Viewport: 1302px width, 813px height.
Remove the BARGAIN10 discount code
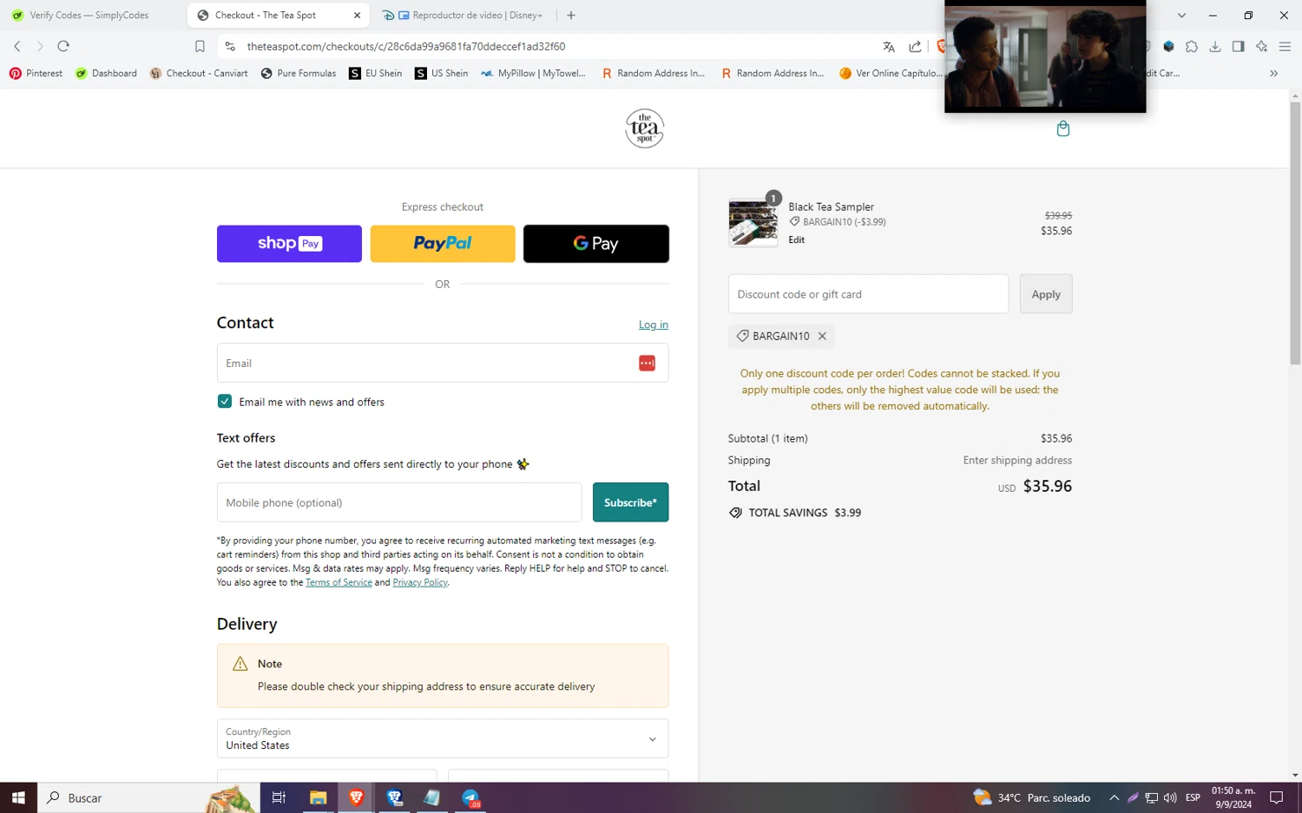pos(822,336)
